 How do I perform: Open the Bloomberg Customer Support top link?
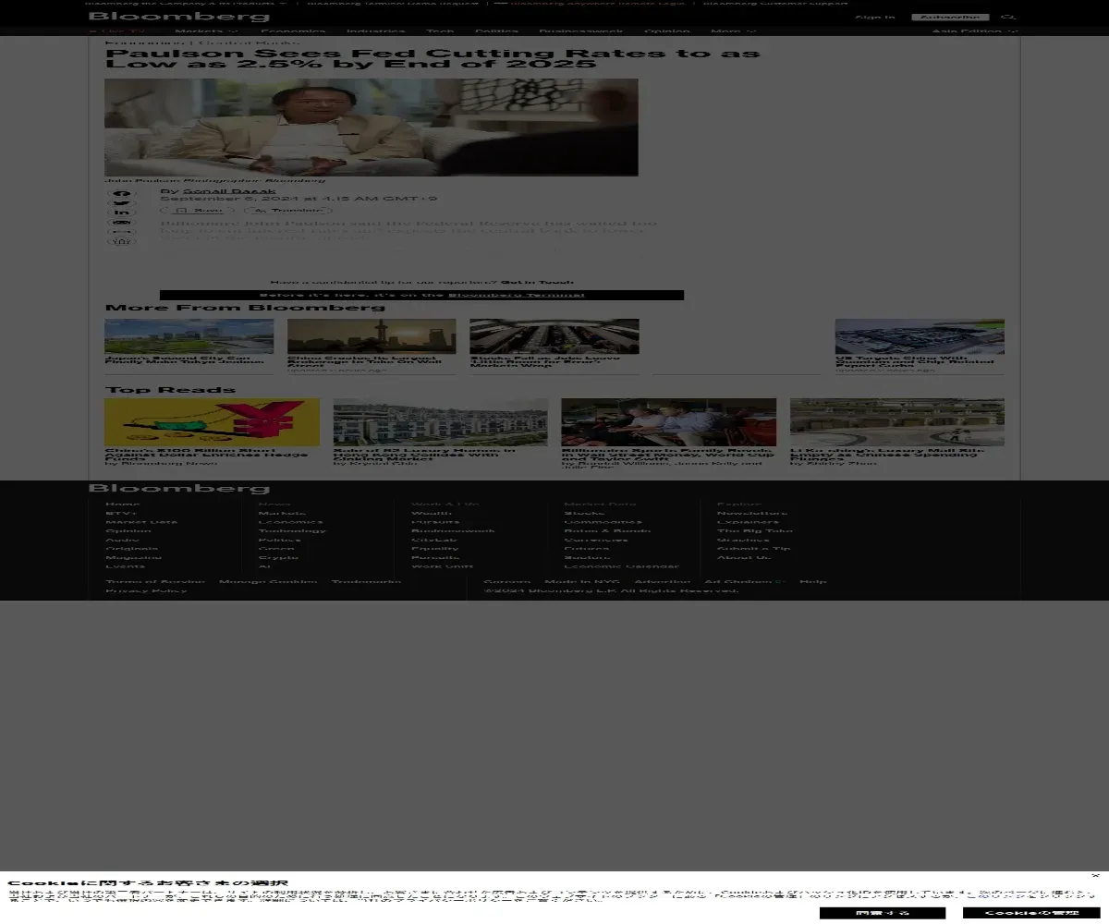pos(775,3)
